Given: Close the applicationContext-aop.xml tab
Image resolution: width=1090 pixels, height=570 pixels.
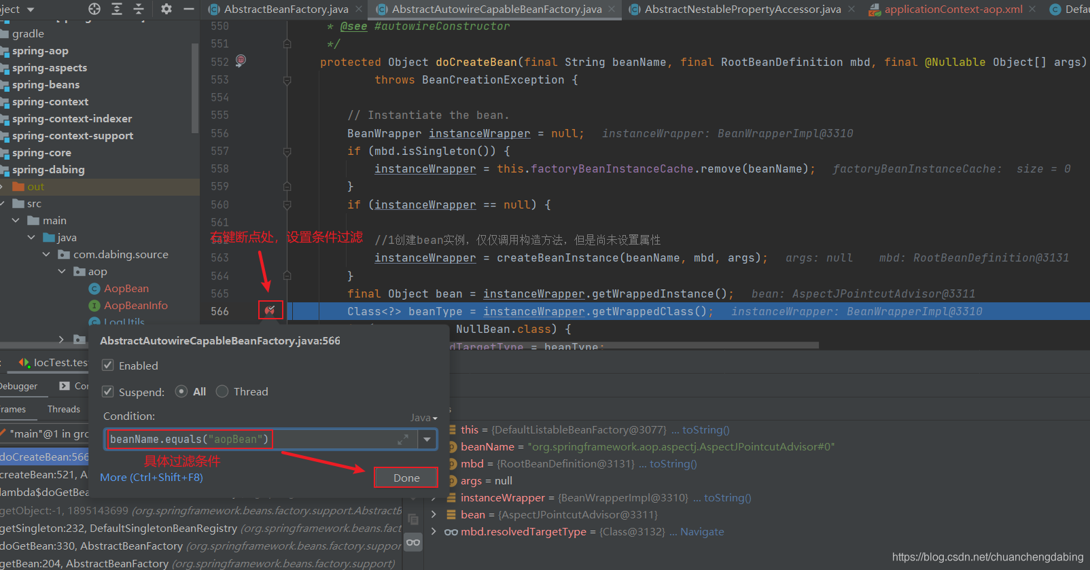Looking at the screenshot, I should (1032, 9).
